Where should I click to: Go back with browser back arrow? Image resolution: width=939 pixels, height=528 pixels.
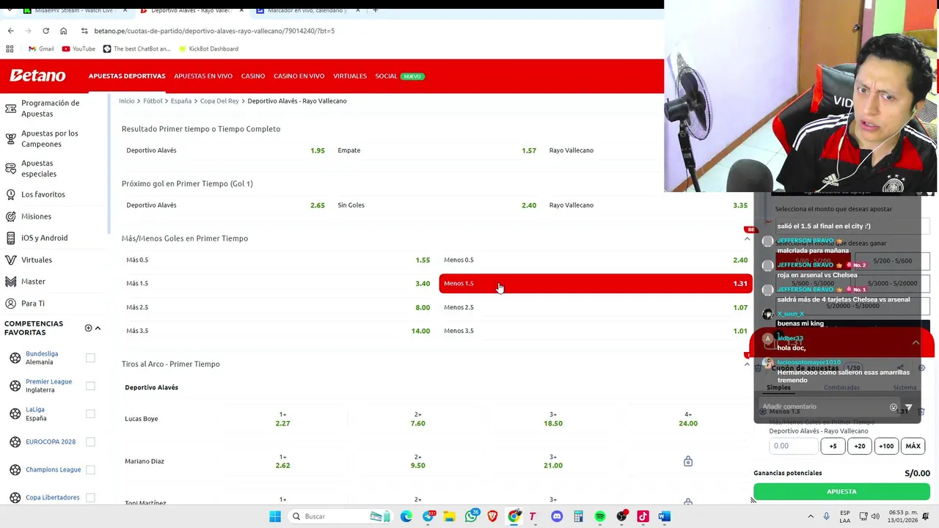pos(10,31)
